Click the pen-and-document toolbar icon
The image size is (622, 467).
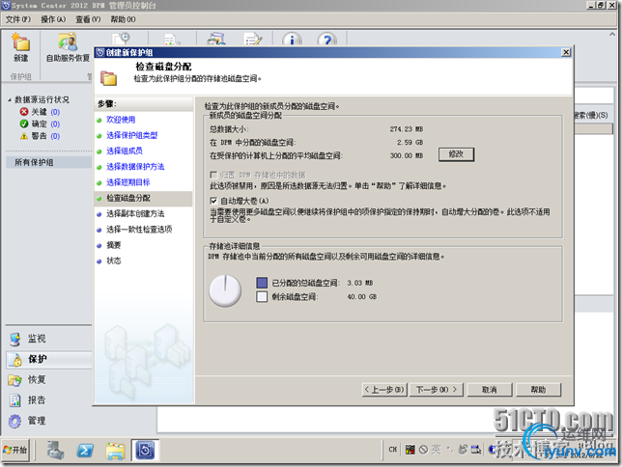(x=253, y=40)
